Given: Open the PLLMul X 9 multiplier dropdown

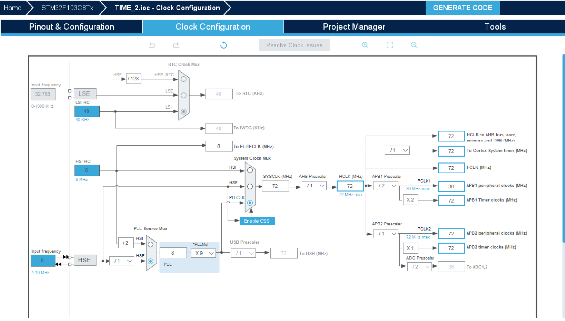Looking at the screenshot, I should click(x=203, y=253).
